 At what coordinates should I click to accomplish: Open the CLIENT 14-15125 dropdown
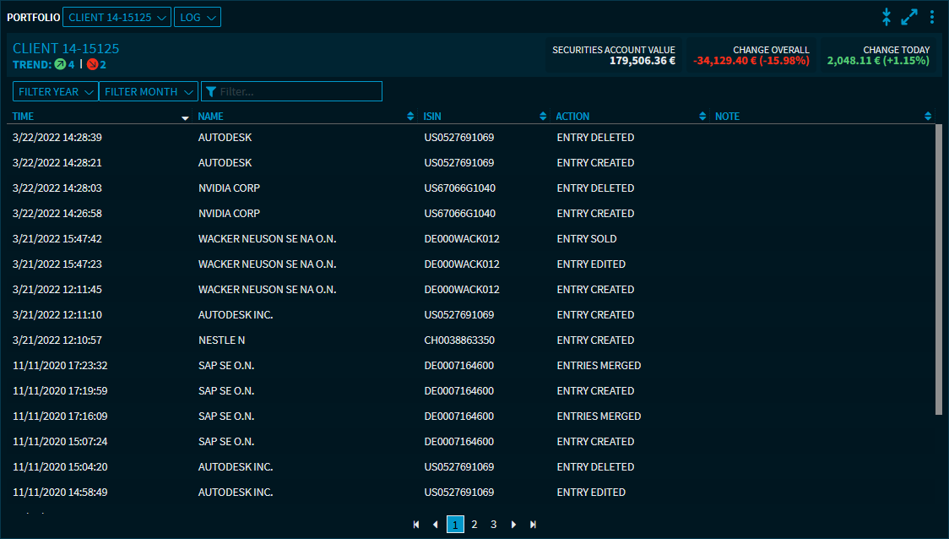117,17
